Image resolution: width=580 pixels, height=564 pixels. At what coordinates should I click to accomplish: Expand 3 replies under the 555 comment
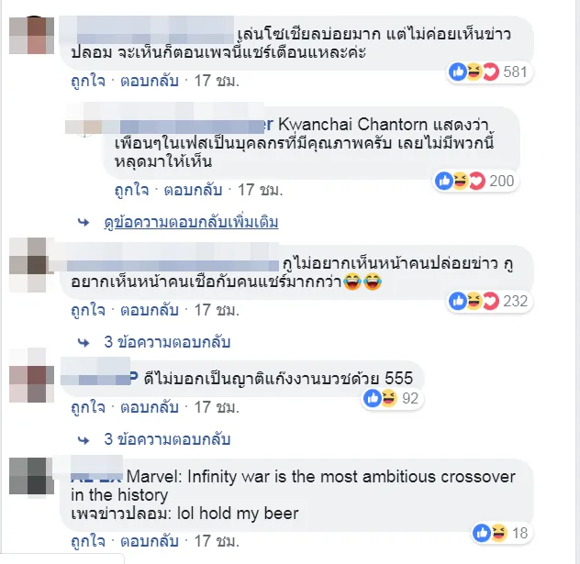click(167, 439)
